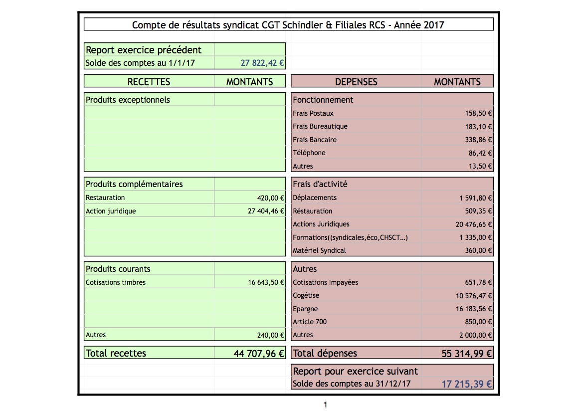Click the 'Téléphone' row label
The image size is (583, 412).
(309, 153)
